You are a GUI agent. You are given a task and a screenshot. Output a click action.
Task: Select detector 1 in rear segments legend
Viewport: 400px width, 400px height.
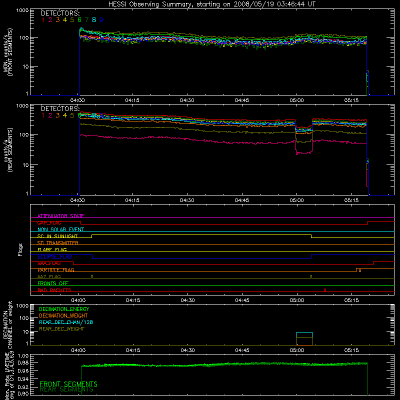(x=43, y=115)
